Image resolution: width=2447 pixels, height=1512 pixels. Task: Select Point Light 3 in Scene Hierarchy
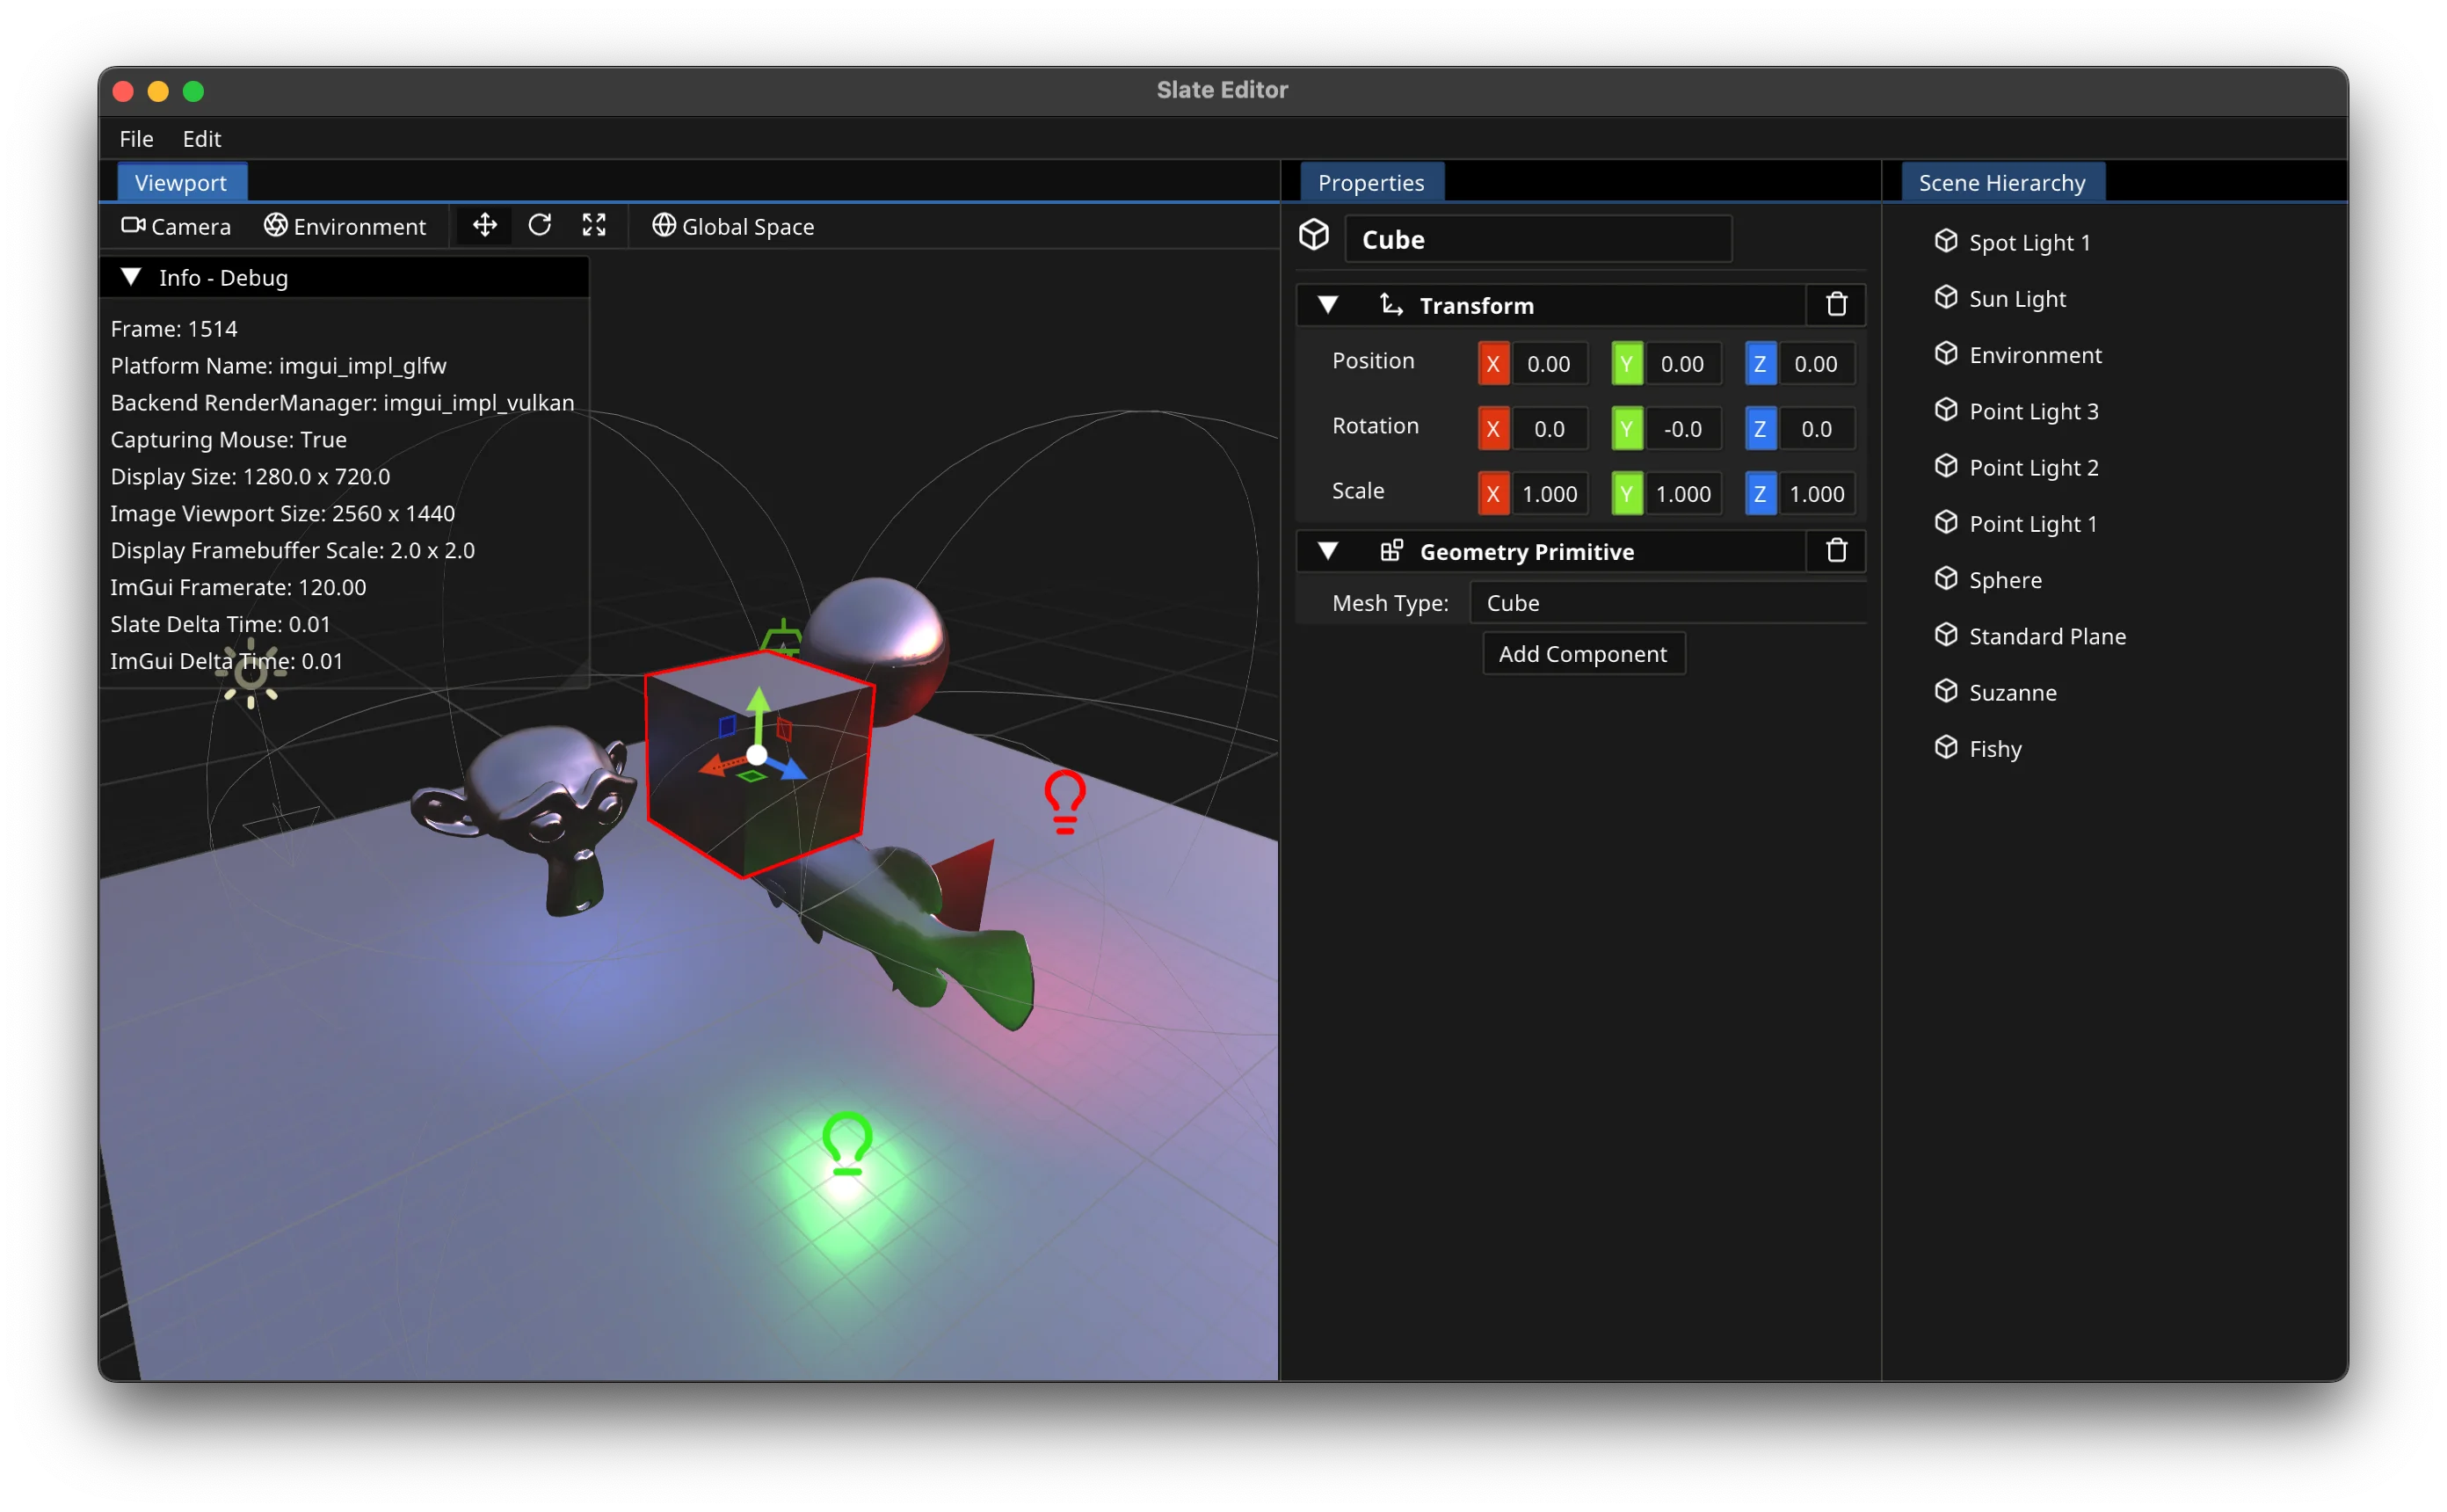point(2033,411)
